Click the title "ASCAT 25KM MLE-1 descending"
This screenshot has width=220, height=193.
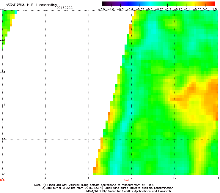31,5
